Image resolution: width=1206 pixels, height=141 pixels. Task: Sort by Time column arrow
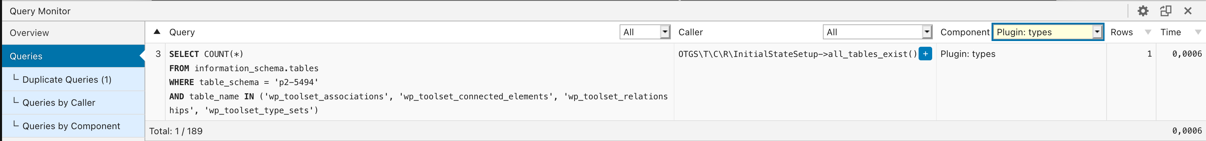[x=1198, y=32]
